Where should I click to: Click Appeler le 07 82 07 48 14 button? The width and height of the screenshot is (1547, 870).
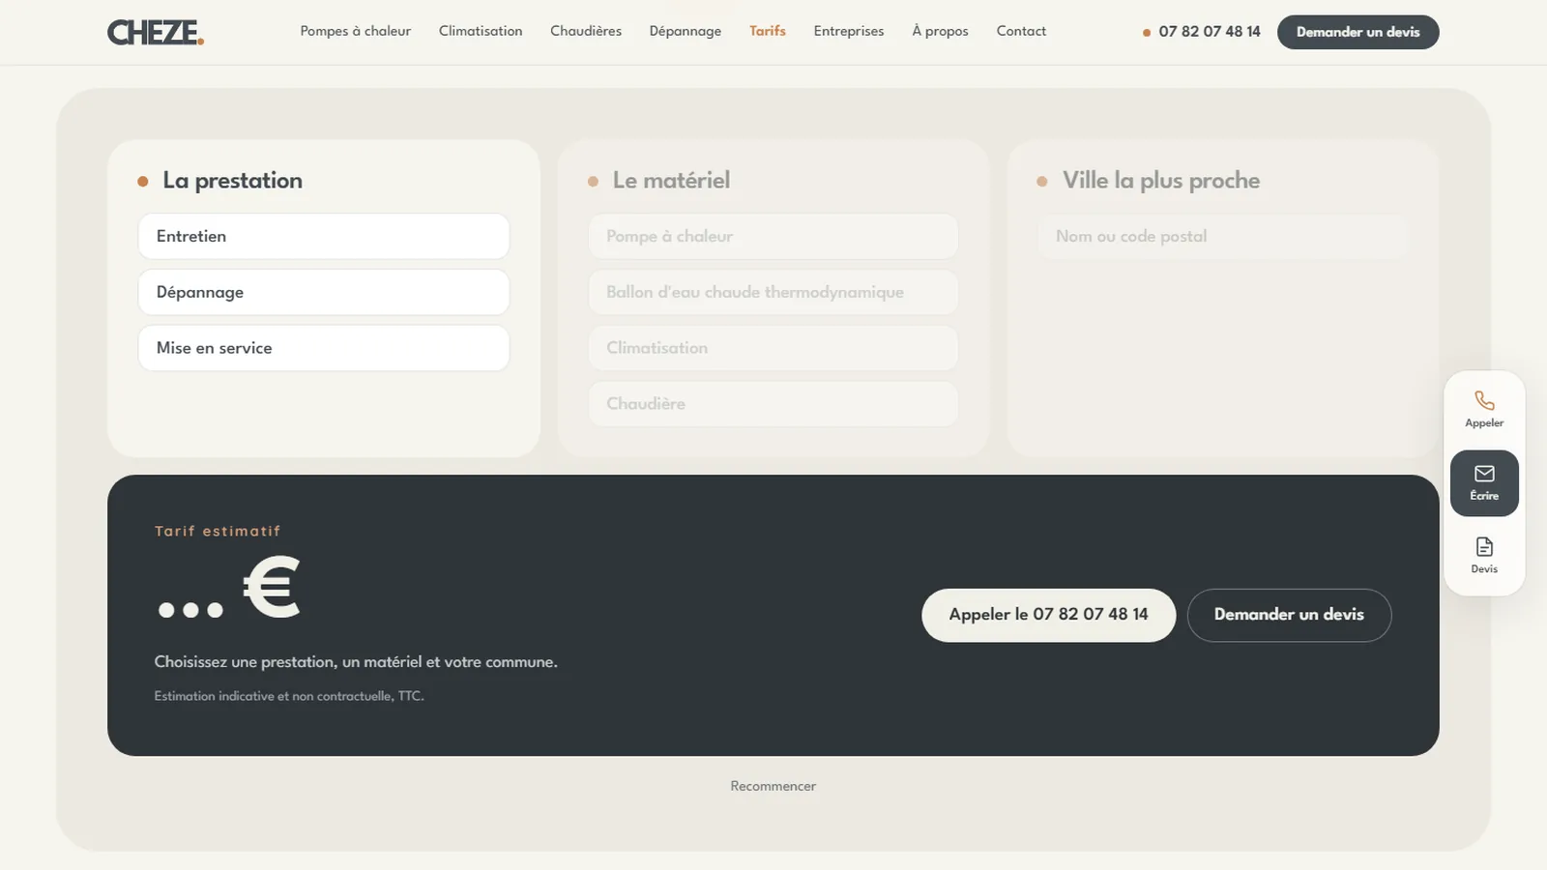coord(1048,615)
